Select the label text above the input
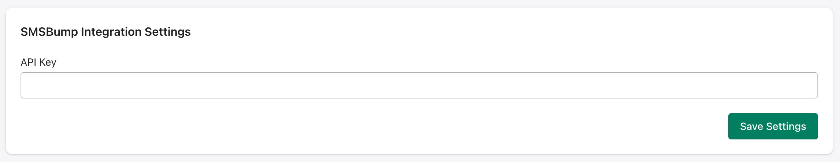Viewport: 840px width, 162px height. click(x=38, y=62)
